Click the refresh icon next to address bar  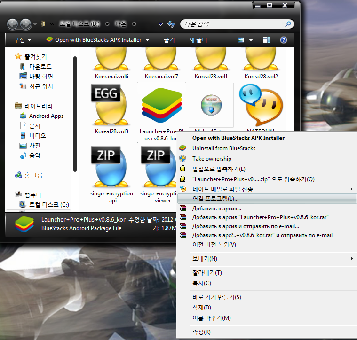[x=171, y=24]
